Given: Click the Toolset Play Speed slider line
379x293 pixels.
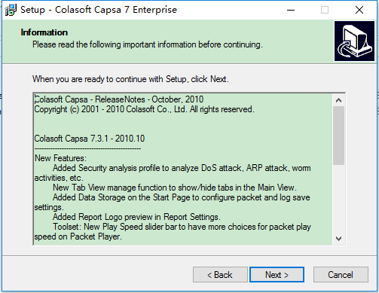Looking at the screenshot, I should 182,227.
